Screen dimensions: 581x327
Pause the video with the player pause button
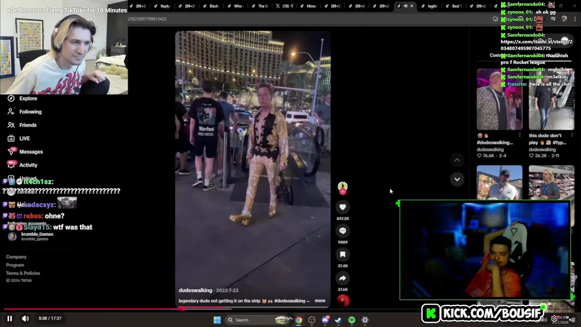point(10,318)
